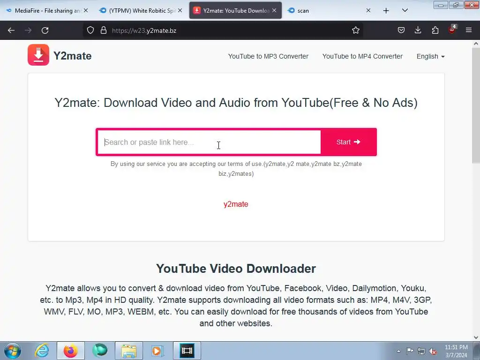Viewport: 480px width, 360px height.
Task: Expand the list all tabs chevron
Action: 405,10
